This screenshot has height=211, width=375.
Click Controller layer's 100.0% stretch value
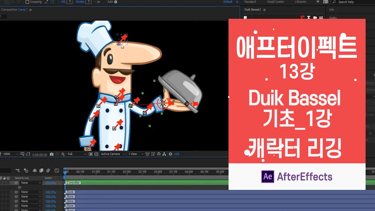coord(50,183)
